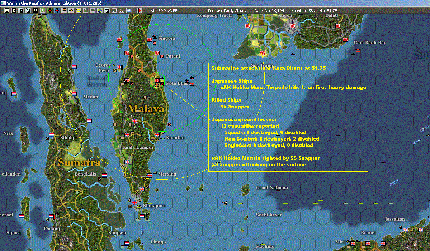Select the red plane on green background icon
Viewport: 430px width, 251px height.
50,10
